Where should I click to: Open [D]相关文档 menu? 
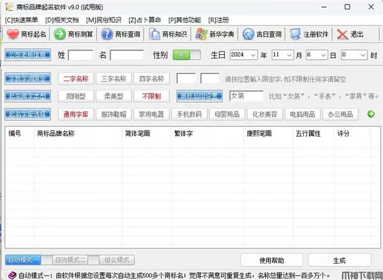(x=62, y=20)
